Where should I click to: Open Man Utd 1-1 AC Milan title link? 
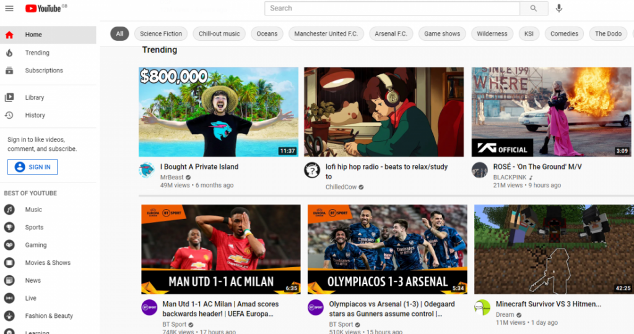(220, 309)
